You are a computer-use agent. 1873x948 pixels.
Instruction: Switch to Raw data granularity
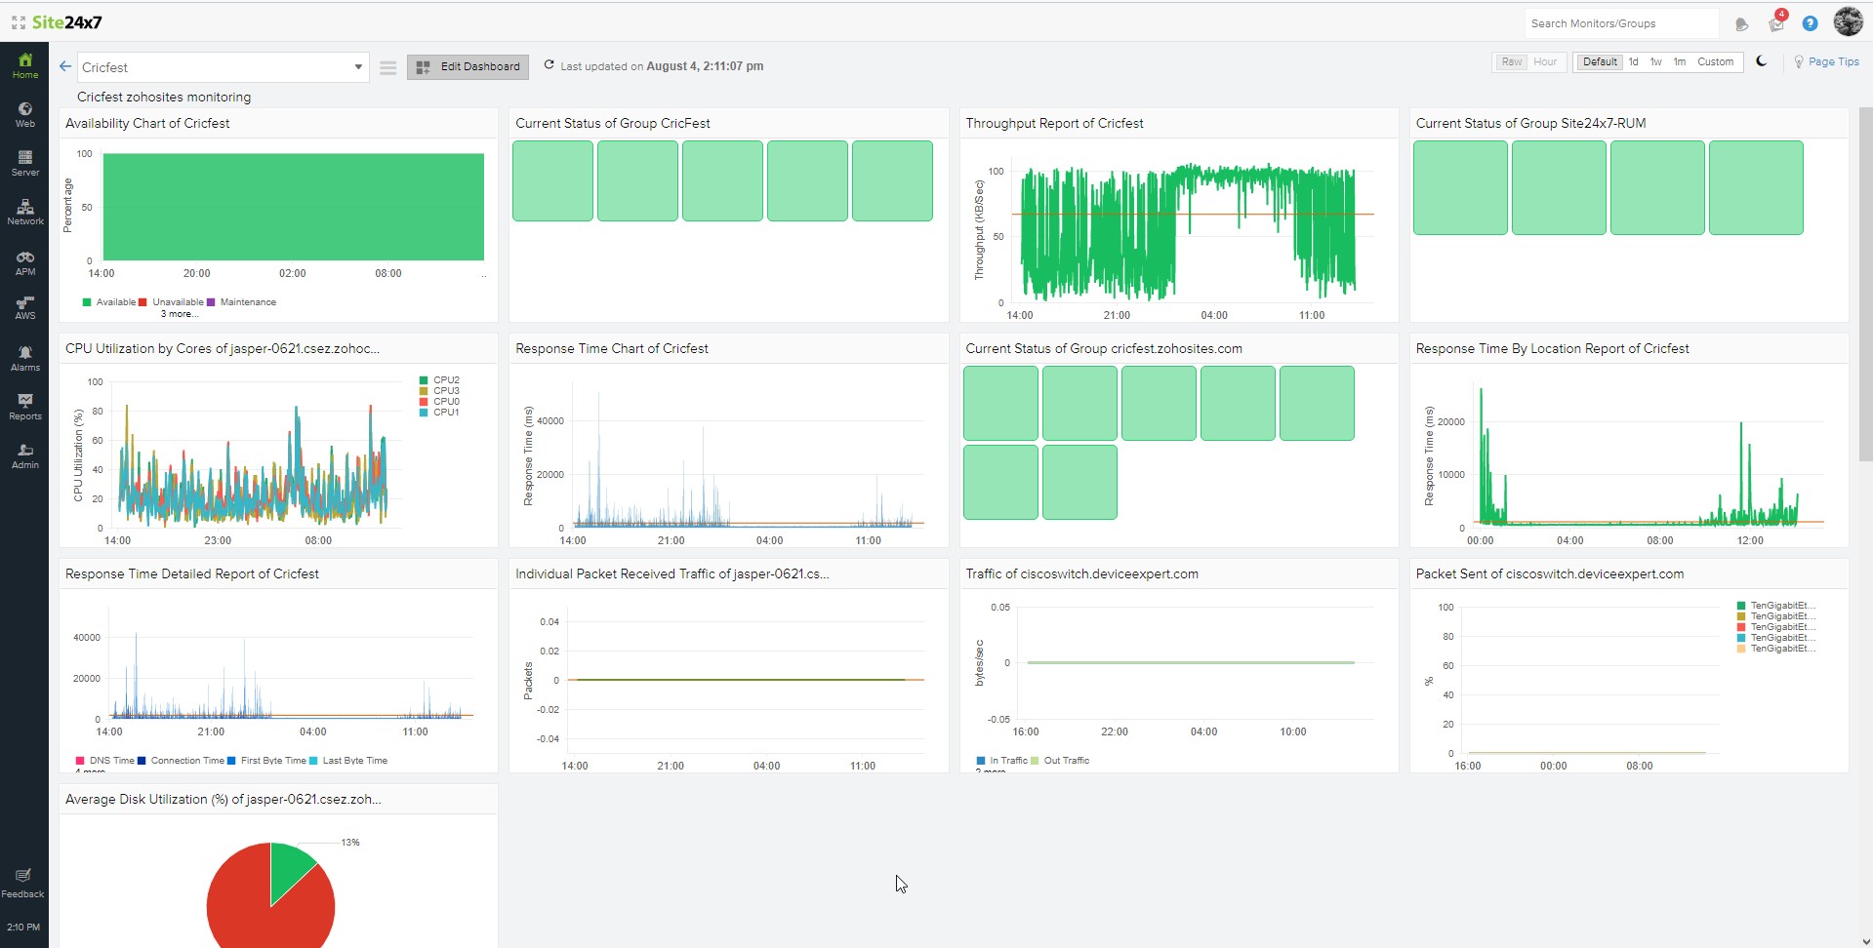[x=1511, y=61]
